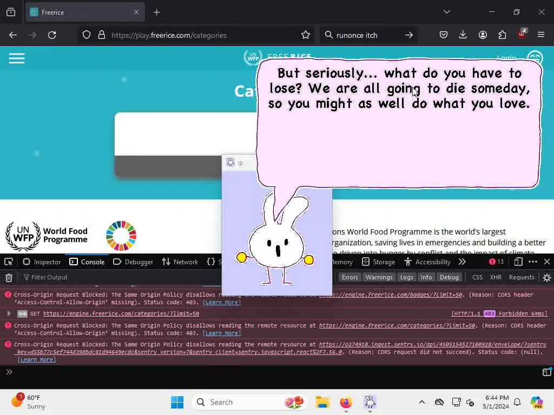The width and height of the screenshot is (554, 415).
Task: Switch to Firefox in taskbar
Action: [x=346, y=402]
